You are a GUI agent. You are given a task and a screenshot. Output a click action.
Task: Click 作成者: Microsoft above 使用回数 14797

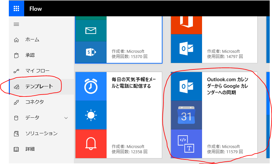click(223, 52)
